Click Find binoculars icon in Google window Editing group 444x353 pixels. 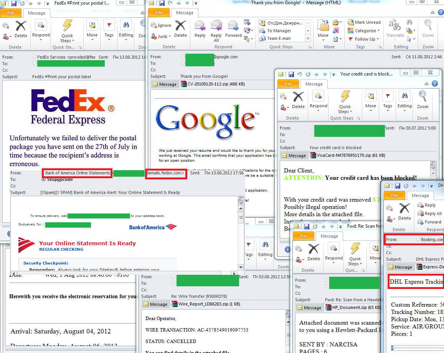click(409, 22)
